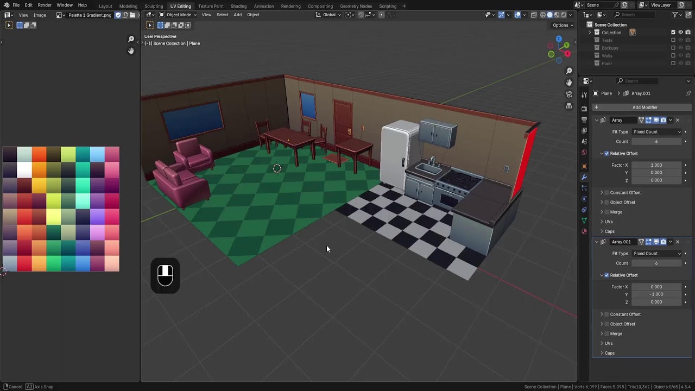Open the viewport Add menu
695x391 pixels.
(x=237, y=15)
